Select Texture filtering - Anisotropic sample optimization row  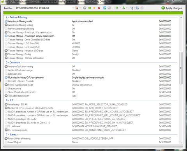(x=91, y=36)
